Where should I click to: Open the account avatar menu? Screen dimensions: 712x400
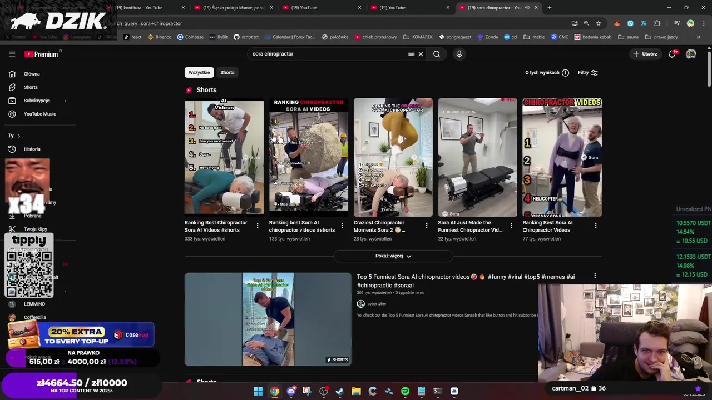click(691, 54)
